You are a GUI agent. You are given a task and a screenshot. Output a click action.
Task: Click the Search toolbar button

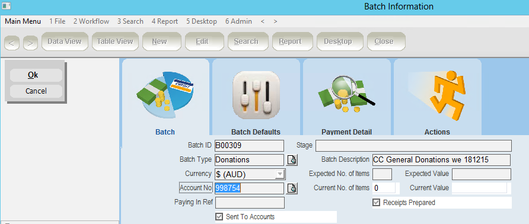246,41
